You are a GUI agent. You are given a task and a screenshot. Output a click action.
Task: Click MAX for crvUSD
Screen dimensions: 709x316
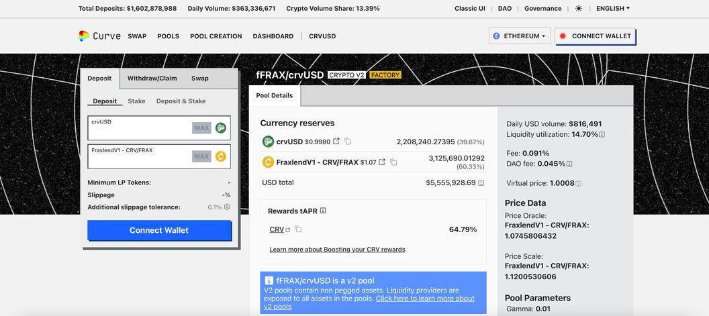(201, 128)
